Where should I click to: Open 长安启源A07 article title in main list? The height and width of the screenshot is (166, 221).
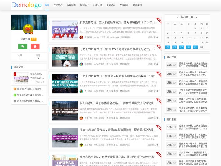point(118,103)
